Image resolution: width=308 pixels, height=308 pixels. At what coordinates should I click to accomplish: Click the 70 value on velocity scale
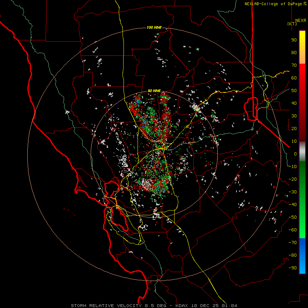pyautogui.click(x=294, y=65)
